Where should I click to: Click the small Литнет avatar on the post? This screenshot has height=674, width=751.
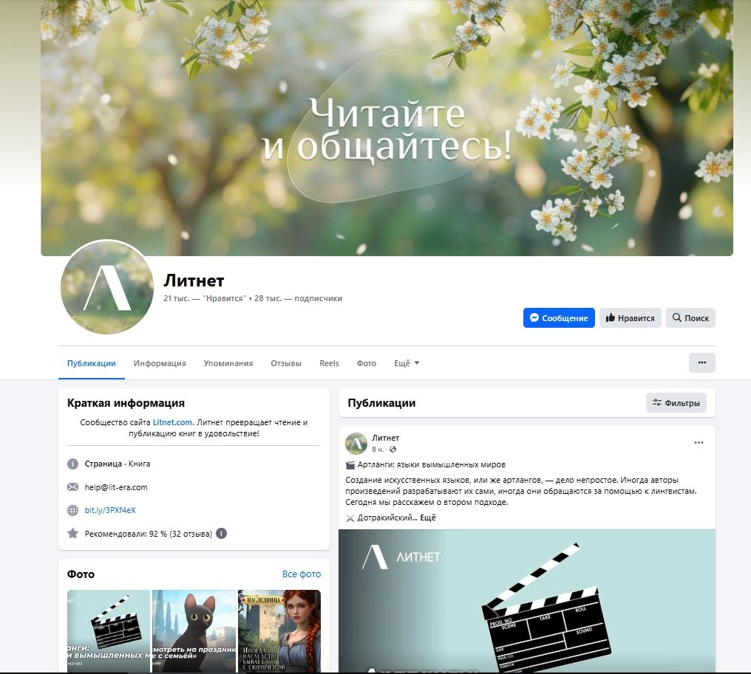tap(356, 443)
